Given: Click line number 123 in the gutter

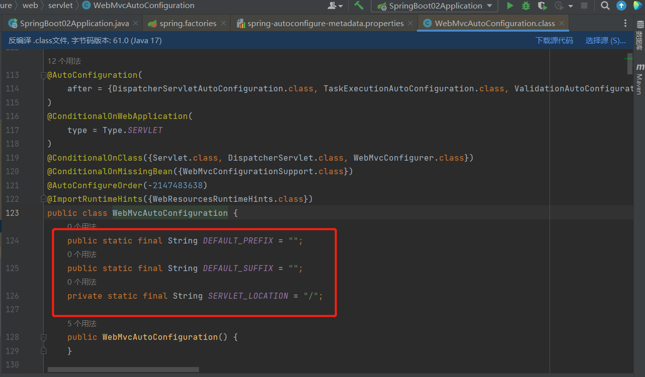Looking at the screenshot, I should click(12, 213).
